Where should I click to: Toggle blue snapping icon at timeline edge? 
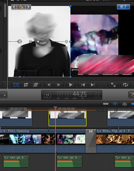pos(133,104)
